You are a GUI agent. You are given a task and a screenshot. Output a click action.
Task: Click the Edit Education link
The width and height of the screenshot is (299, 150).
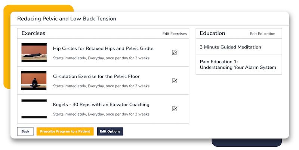(262, 34)
